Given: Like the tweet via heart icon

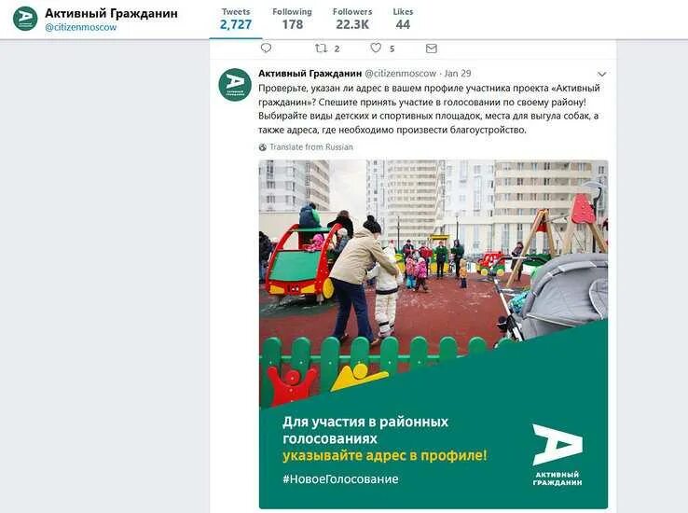Looking at the screenshot, I should pyautogui.click(x=376, y=48).
